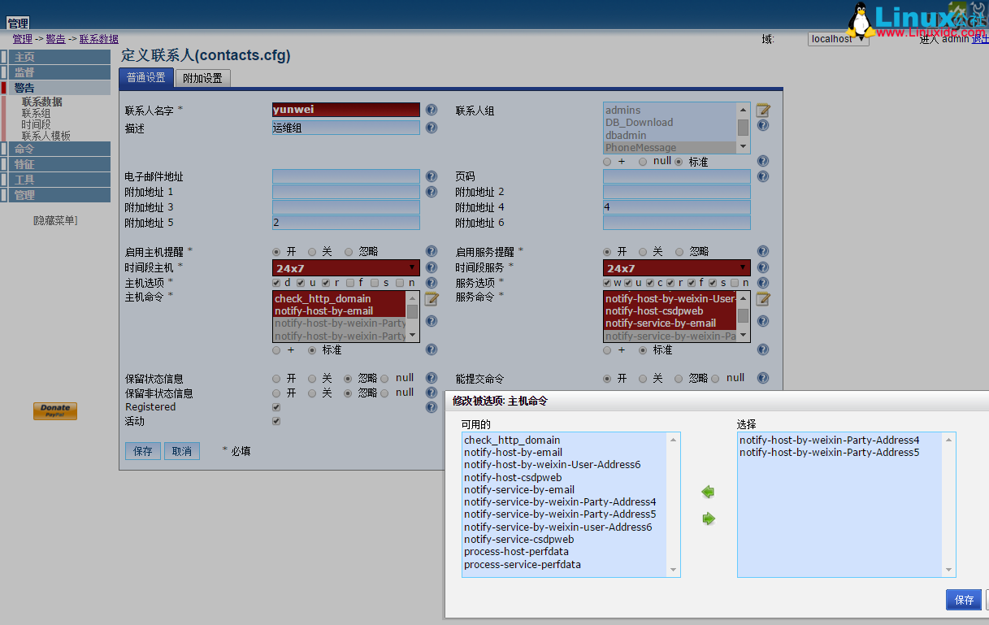Screen dimensions: 989x625
Task: Click the green left arrow to add selected command
Action: click(707, 492)
